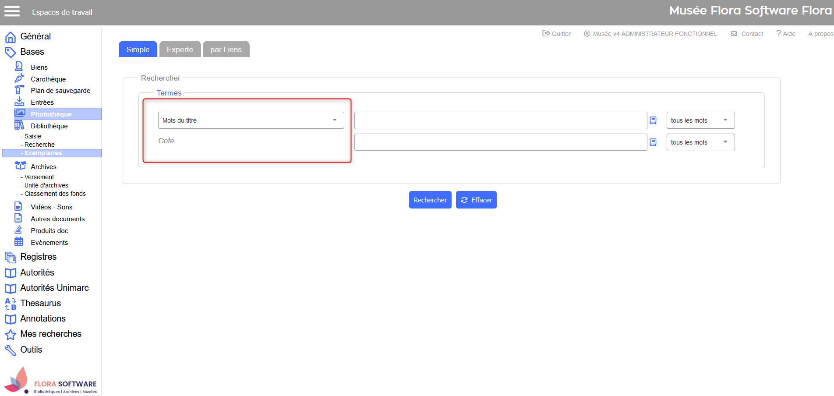834x396 pixels.
Task: Select Classement des fonds under Archives
Action: (55, 194)
